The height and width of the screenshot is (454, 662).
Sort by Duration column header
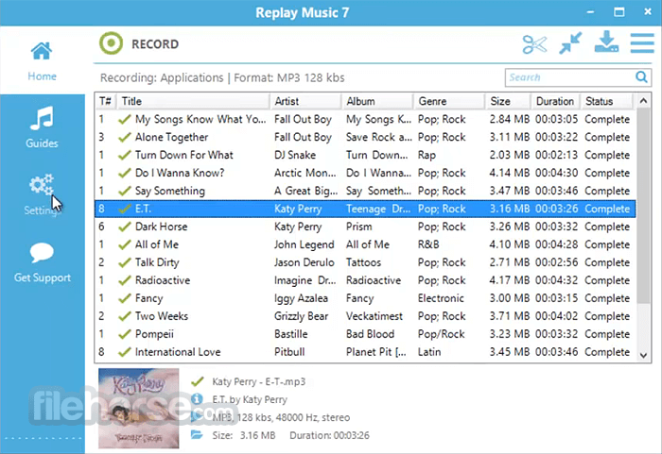point(555,101)
